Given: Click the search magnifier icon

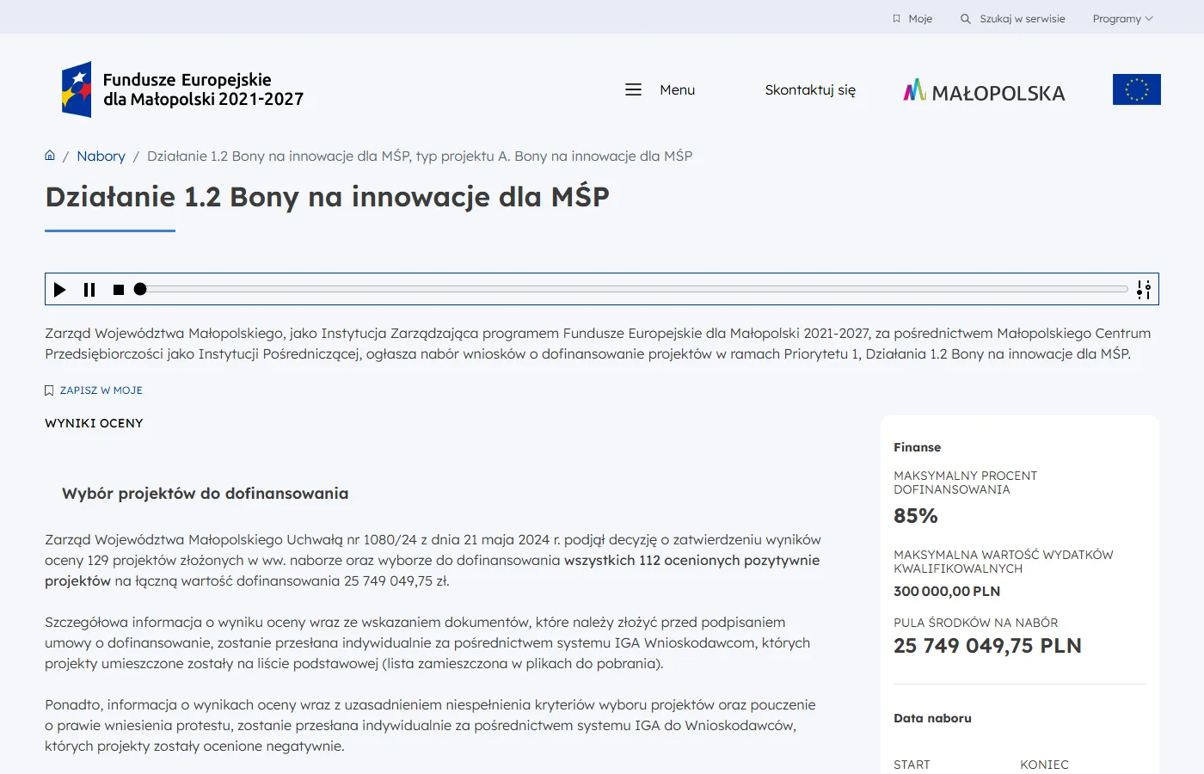Looking at the screenshot, I should tap(966, 19).
